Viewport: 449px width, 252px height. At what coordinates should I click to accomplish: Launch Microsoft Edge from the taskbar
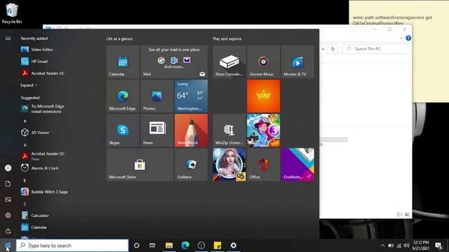point(185,246)
